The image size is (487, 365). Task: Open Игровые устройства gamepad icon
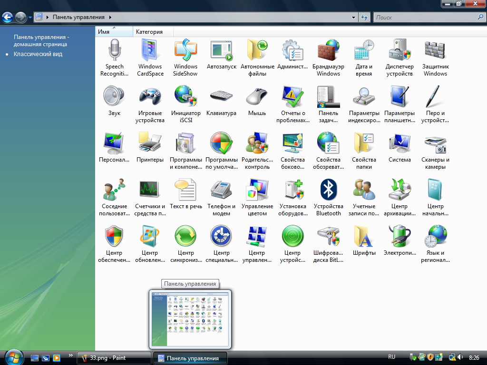pos(150,96)
